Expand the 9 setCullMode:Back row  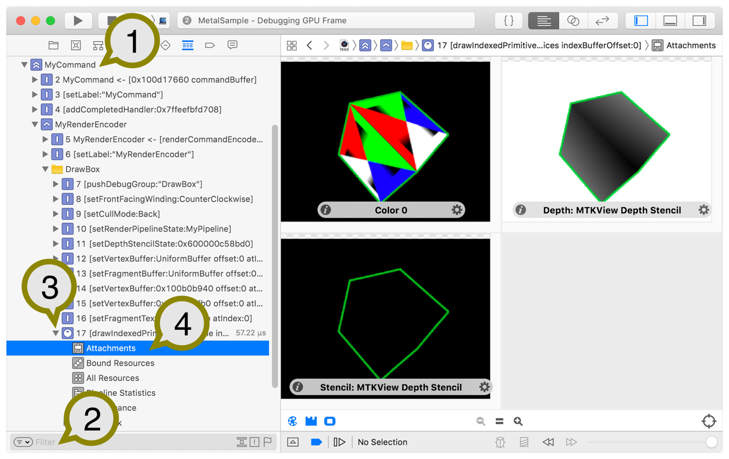point(56,214)
